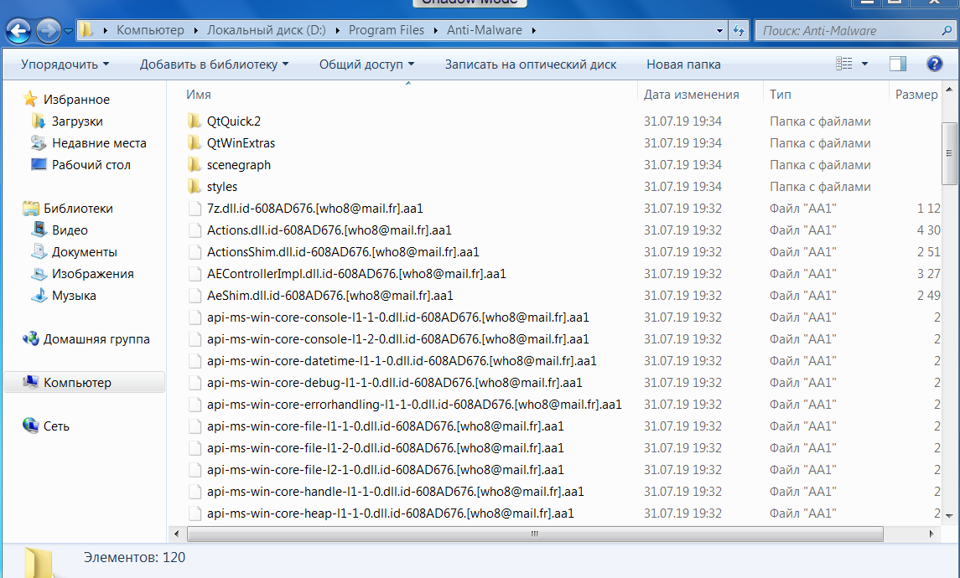The height and width of the screenshot is (578, 960).
Task: Select file '7z.dll.id-608AD676.[who8@mail.fr].aa1'
Action: (x=314, y=209)
